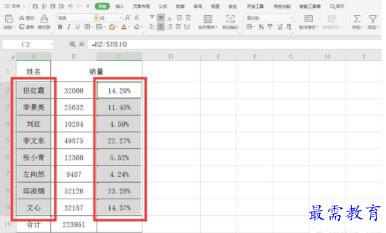Click the increase indent icon
386x233 pixels.
[x=188, y=17]
